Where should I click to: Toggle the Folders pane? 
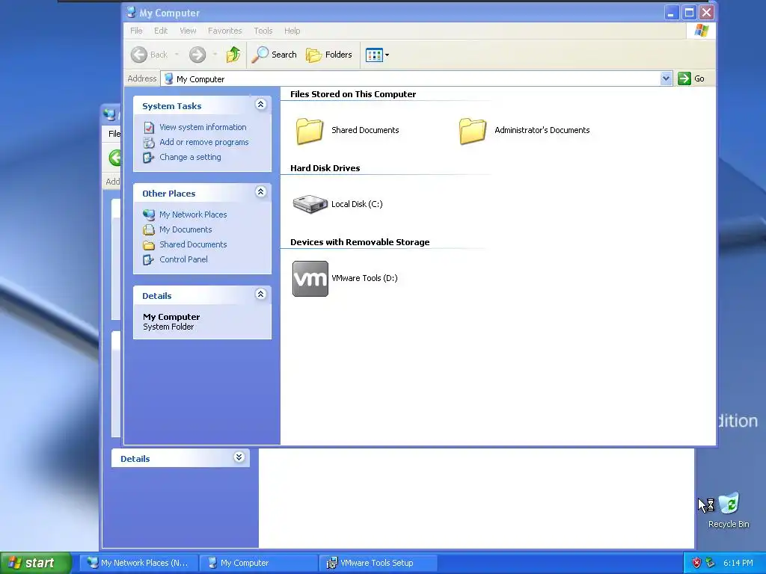[329, 55]
